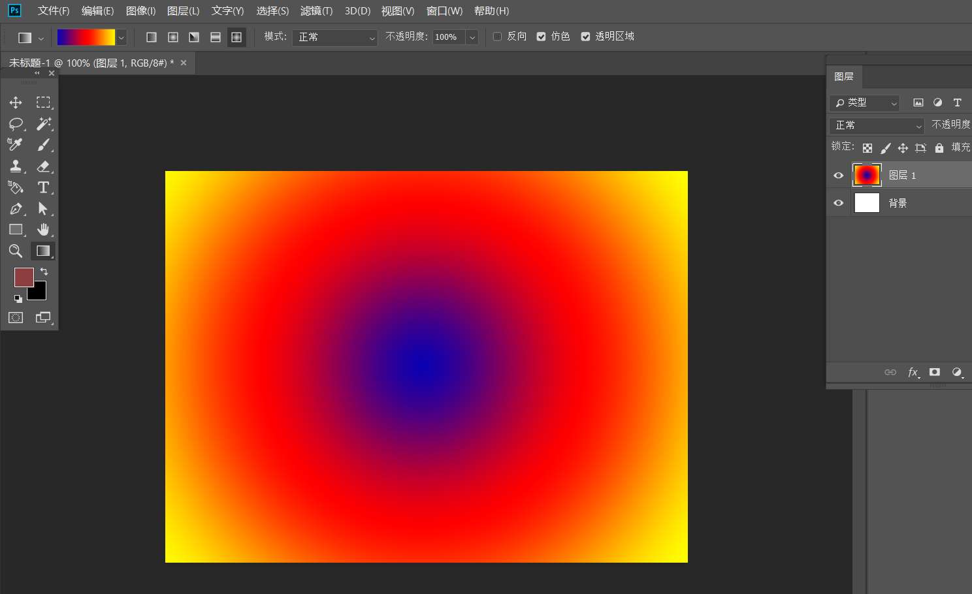This screenshot has height=594, width=972.
Task: Open the gradient picker arrow
Action: click(x=121, y=37)
